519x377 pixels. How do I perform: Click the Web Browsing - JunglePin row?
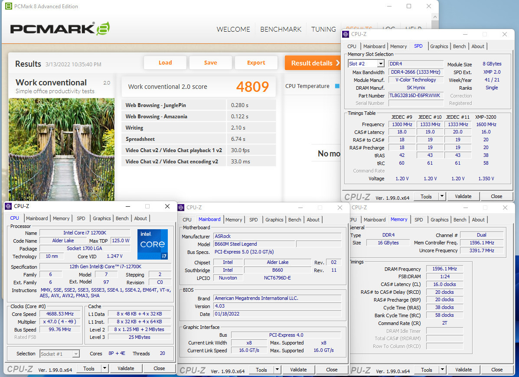(x=199, y=105)
